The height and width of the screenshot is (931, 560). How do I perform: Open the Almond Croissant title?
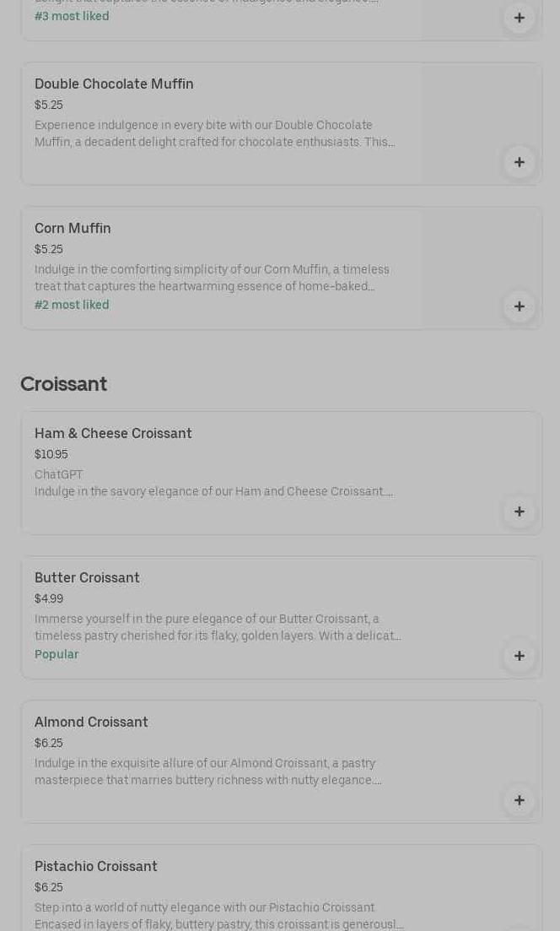pyautogui.click(x=91, y=722)
